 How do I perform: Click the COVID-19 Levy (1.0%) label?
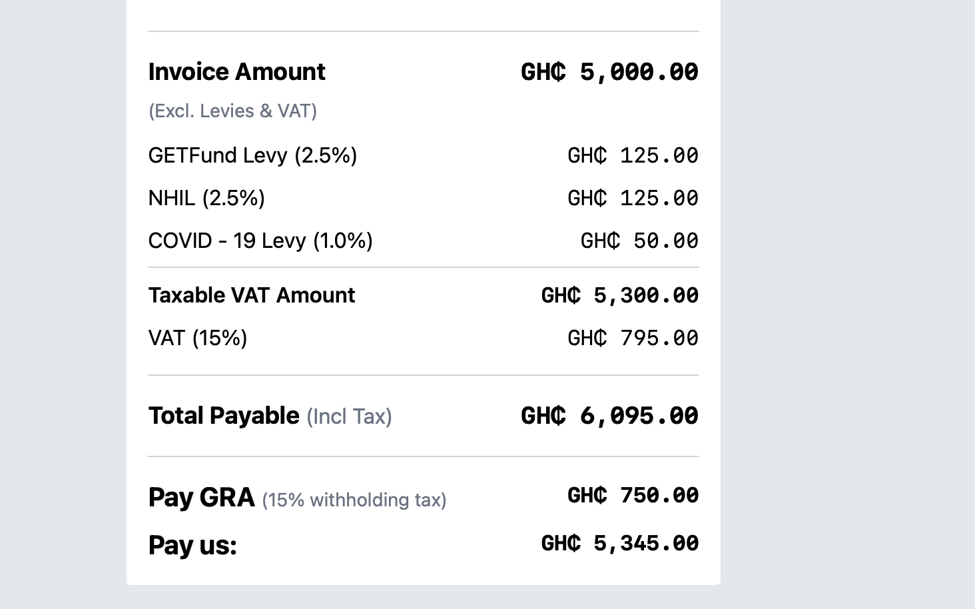pos(260,241)
